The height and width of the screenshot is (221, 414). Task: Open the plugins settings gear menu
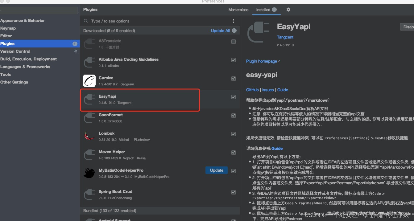tap(288, 10)
